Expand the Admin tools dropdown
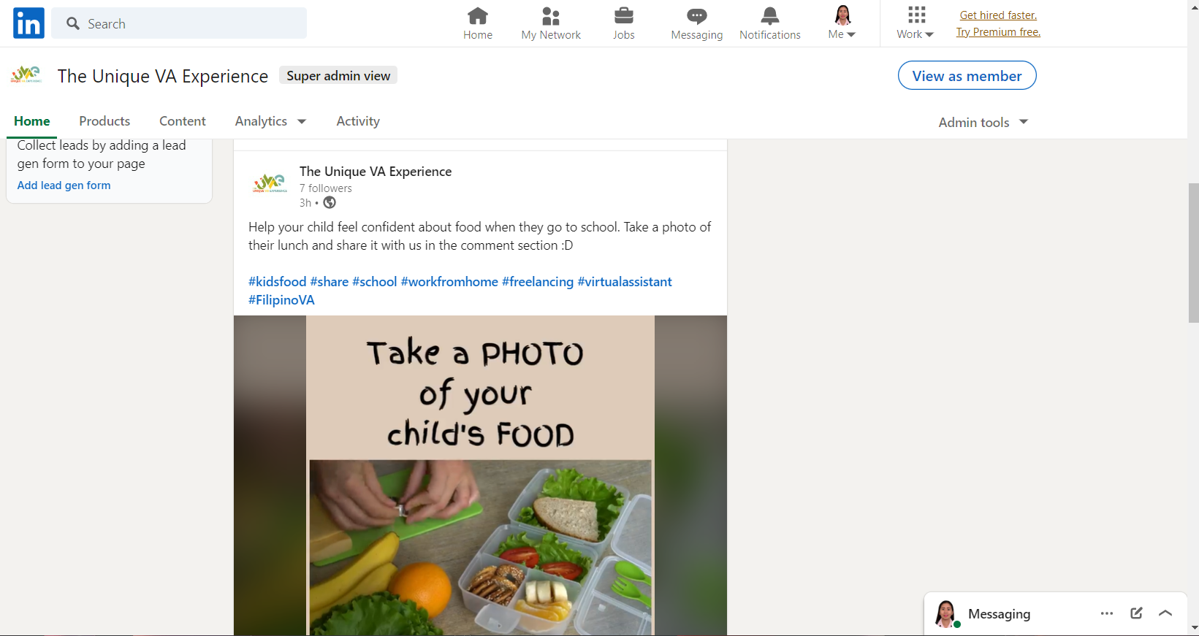The image size is (1199, 636). coord(983,122)
